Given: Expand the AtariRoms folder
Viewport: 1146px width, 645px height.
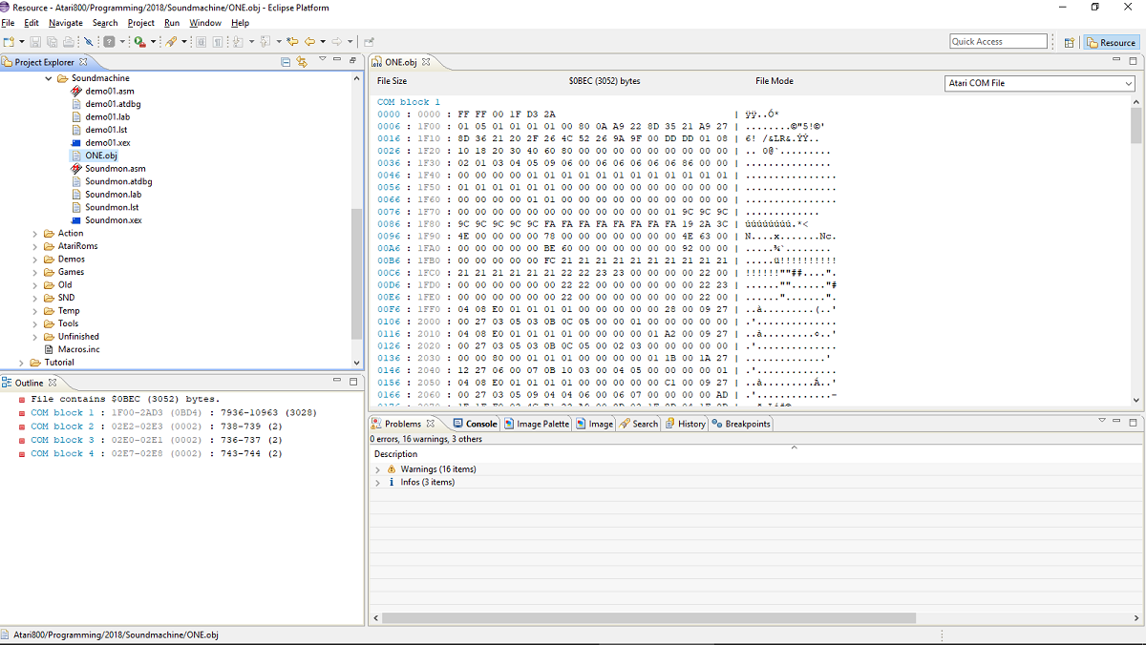Looking at the screenshot, I should 35,246.
